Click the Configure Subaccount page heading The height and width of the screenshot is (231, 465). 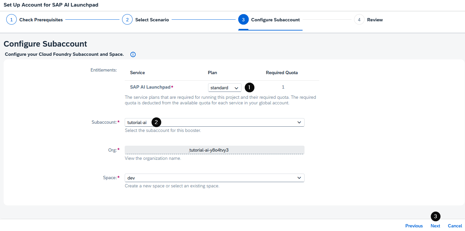point(45,44)
